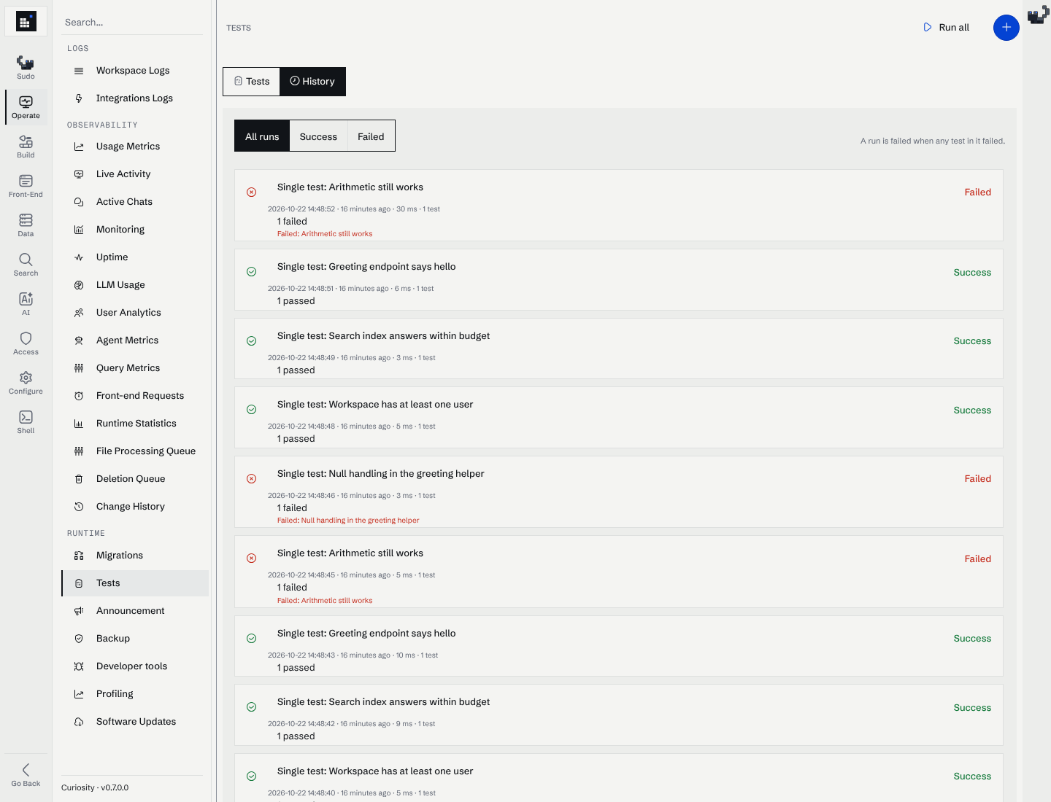
Task: Click failed icon on Null handling run
Action: point(251,479)
